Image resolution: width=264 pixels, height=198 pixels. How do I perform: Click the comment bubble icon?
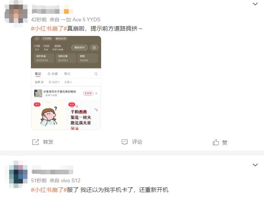(125, 142)
